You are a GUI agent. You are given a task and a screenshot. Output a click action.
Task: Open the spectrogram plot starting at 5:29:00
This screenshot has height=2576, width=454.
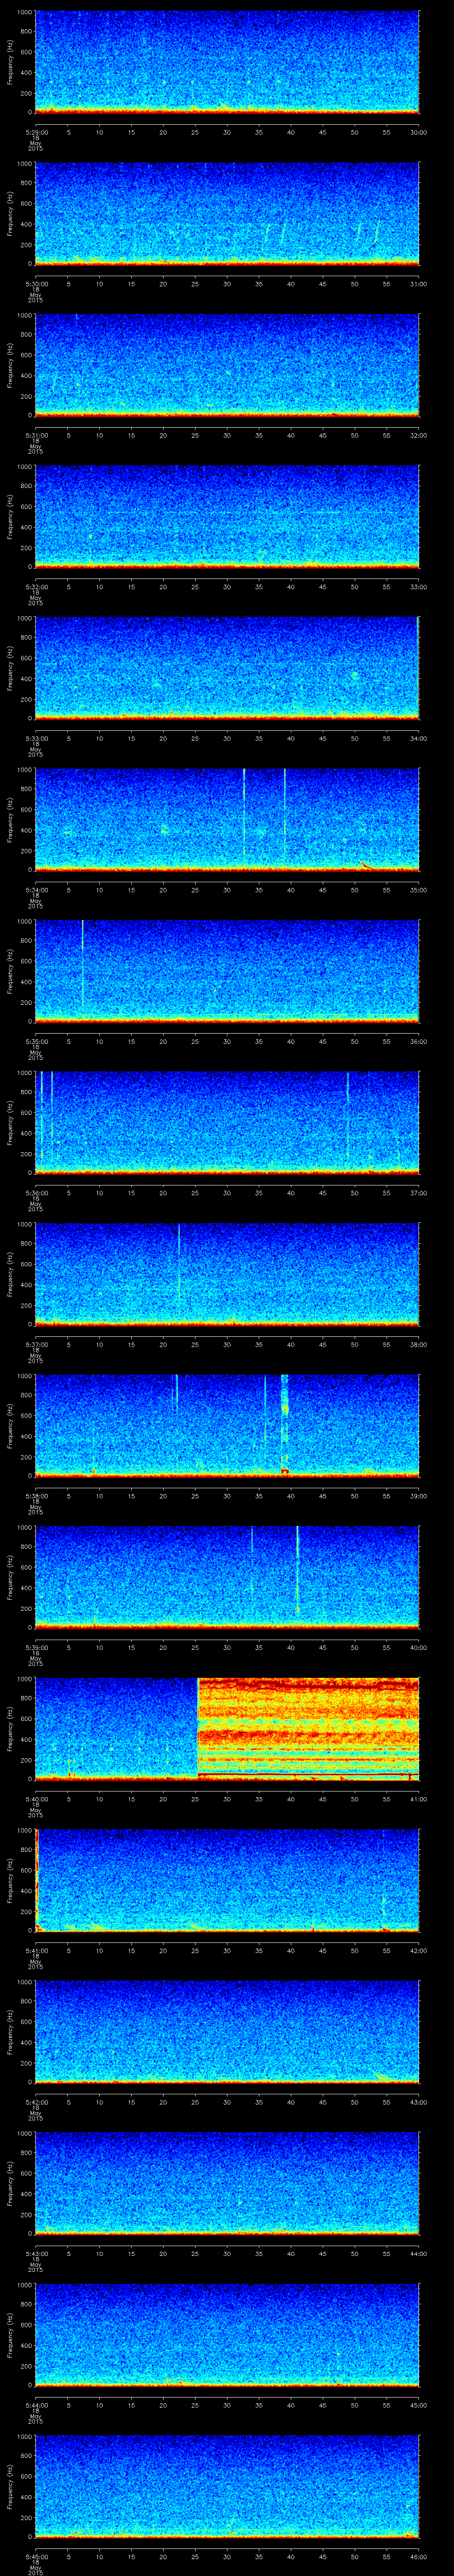tap(227, 62)
